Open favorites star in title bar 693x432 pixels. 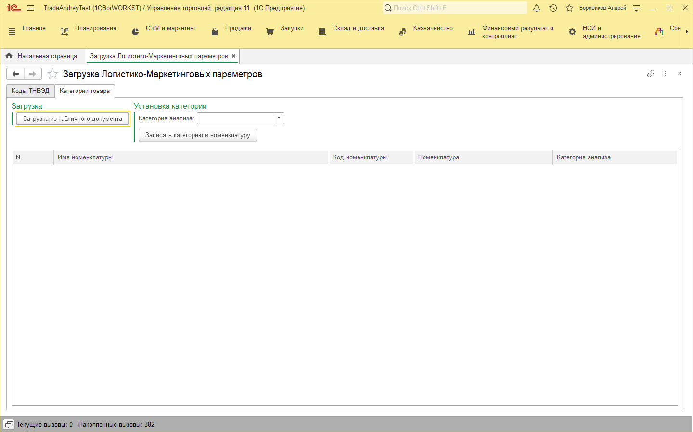(x=569, y=8)
